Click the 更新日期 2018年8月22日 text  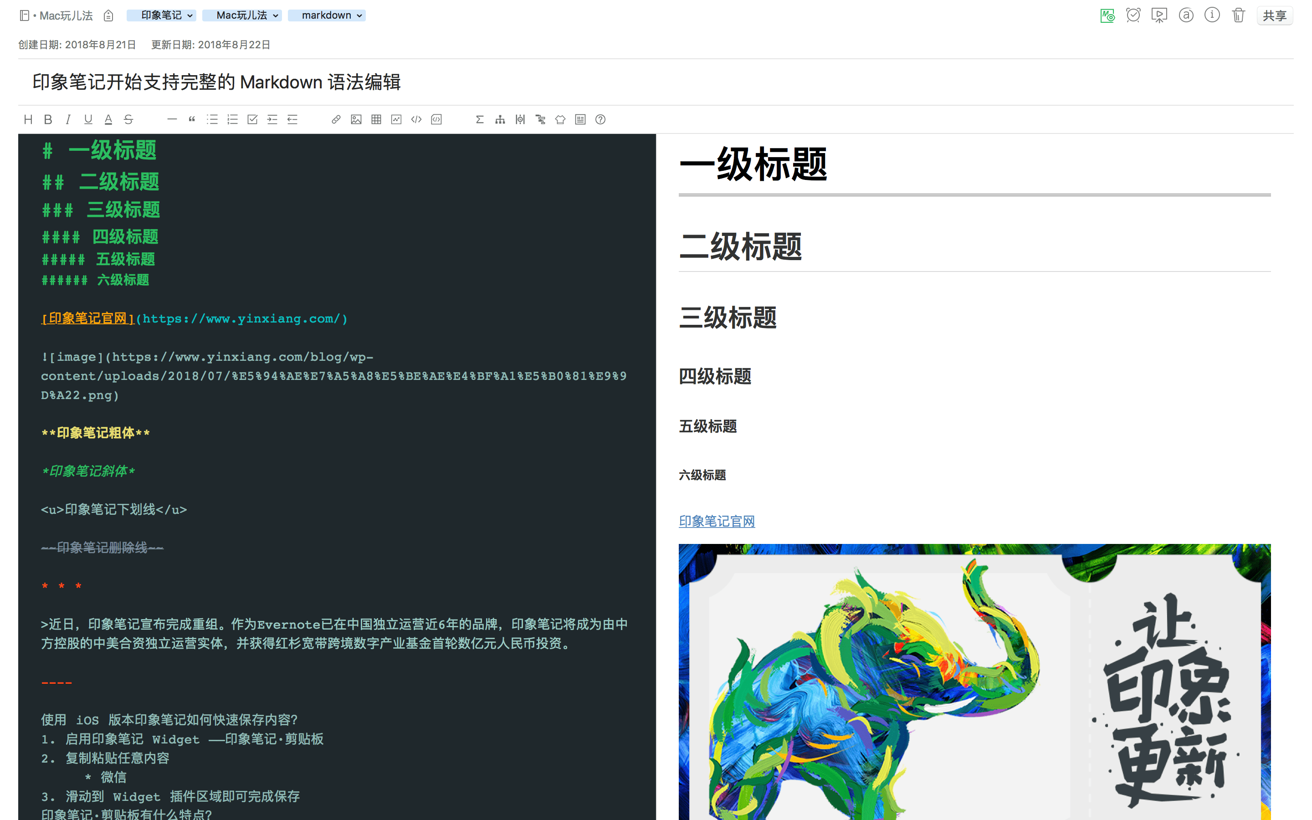[x=210, y=45]
